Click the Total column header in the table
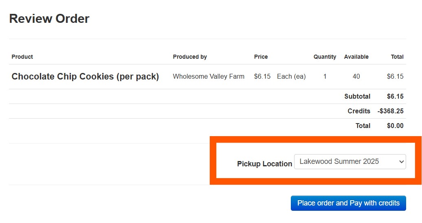 pos(397,57)
